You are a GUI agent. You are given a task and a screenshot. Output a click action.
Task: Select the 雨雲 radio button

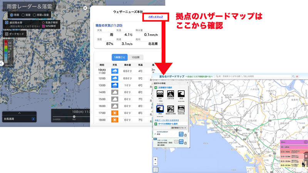(x=12, y=15)
